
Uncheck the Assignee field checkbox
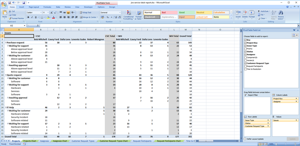tap(245, 55)
